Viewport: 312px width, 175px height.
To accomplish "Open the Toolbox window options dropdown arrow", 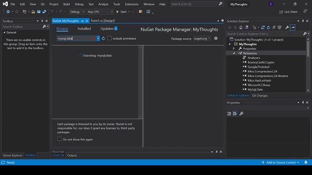I will point(38,21).
